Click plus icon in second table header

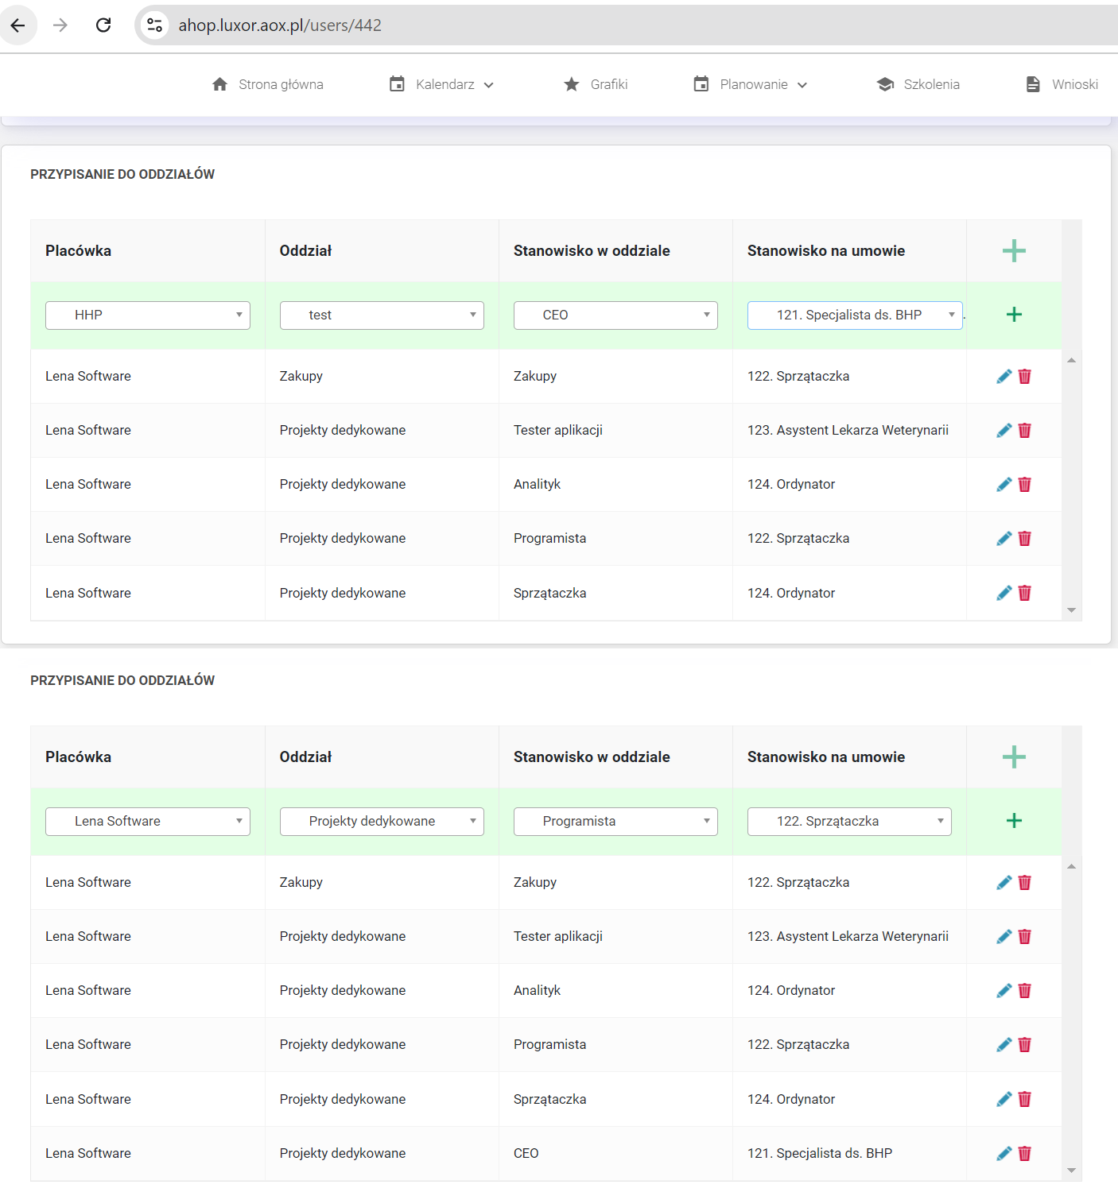coord(1014,757)
